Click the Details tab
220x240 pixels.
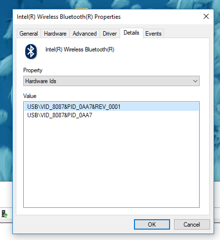(x=132, y=33)
